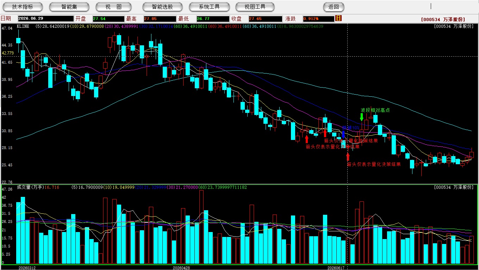Open the 技术指标 menu button
The width and height of the screenshot is (479, 270).
[x=23, y=7]
